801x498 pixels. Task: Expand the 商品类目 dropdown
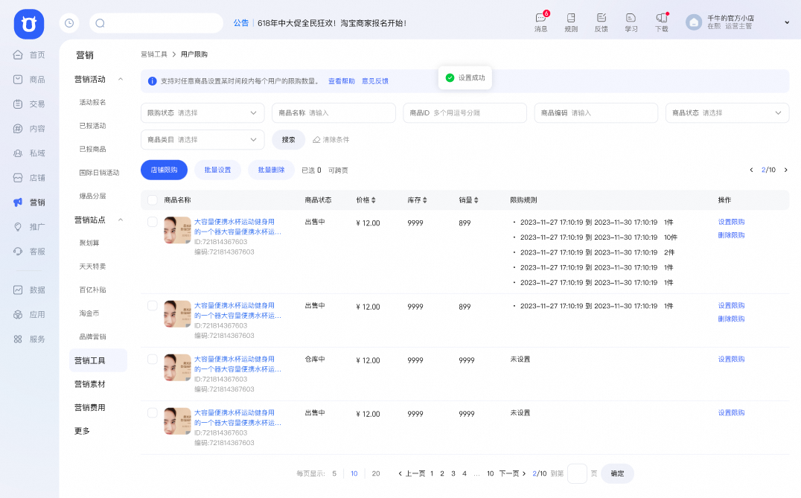pos(202,140)
